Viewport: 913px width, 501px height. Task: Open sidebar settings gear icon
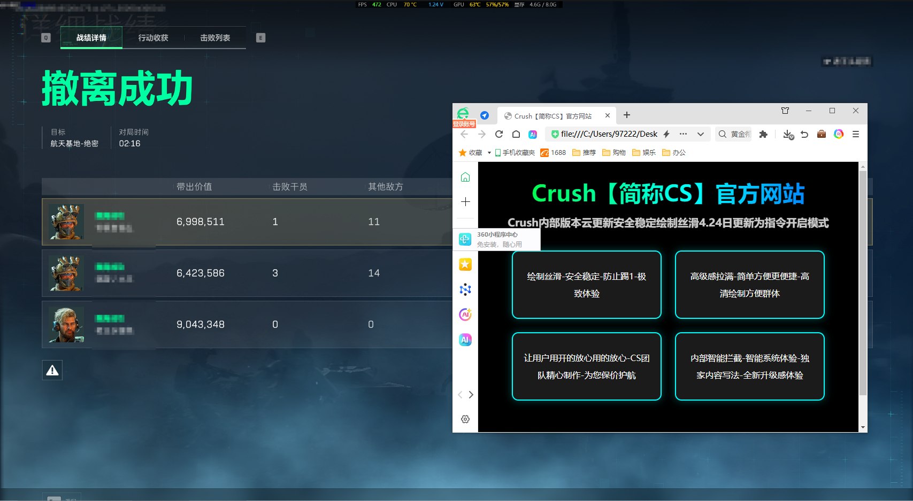pos(465,419)
